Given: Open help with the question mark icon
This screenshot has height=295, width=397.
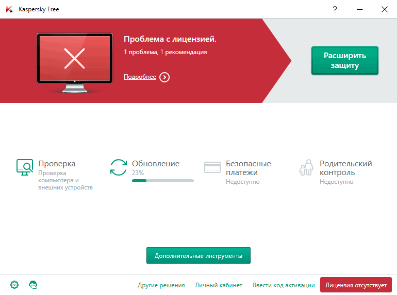Looking at the screenshot, I should (335, 9).
